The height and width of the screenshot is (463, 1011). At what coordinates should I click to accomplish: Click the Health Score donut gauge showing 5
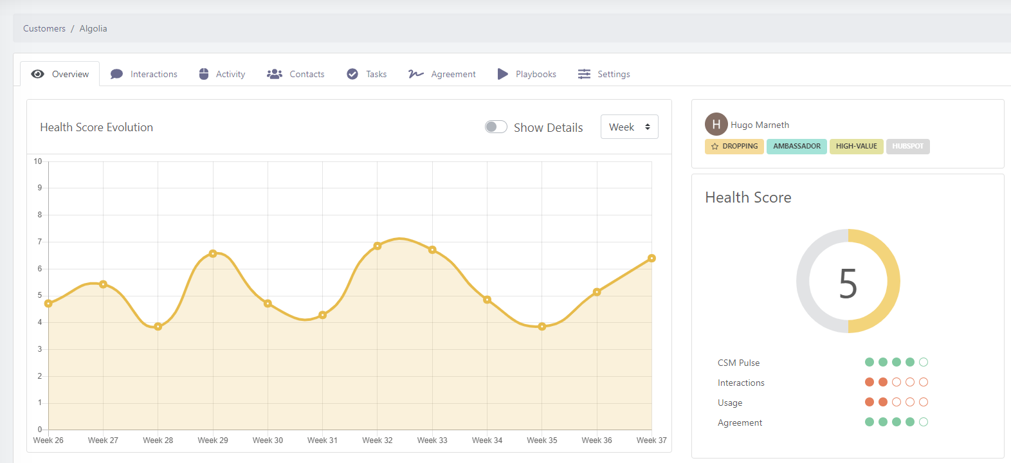848,281
